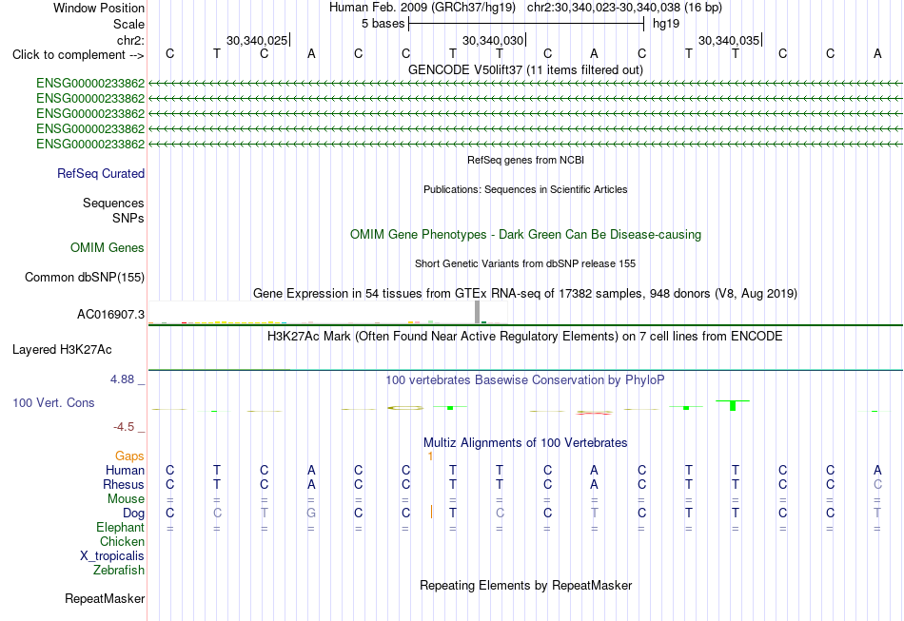The height and width of the screenshot is (621, 904).
Task: Click the orange insertion bar in Dog row
Action: pos(431,512)
